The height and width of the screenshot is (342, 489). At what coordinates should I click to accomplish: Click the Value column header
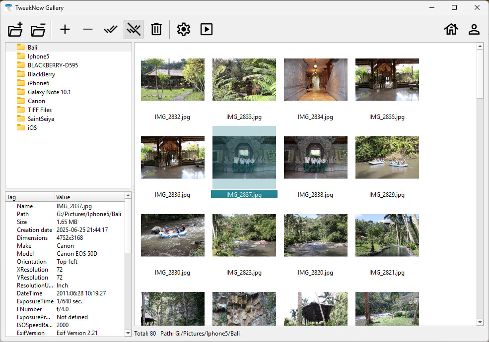point(63,197)
